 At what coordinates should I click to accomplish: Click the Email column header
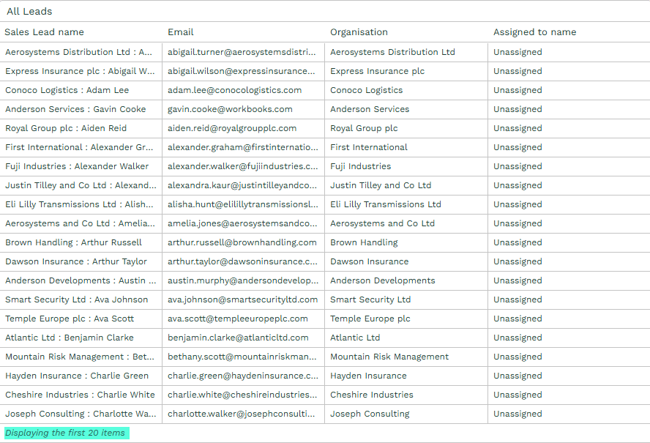tap(181, 32)
